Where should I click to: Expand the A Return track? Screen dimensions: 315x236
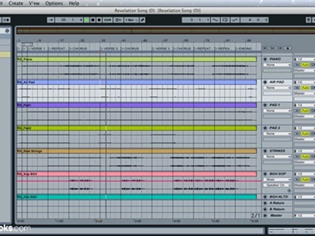pos(265,203)
